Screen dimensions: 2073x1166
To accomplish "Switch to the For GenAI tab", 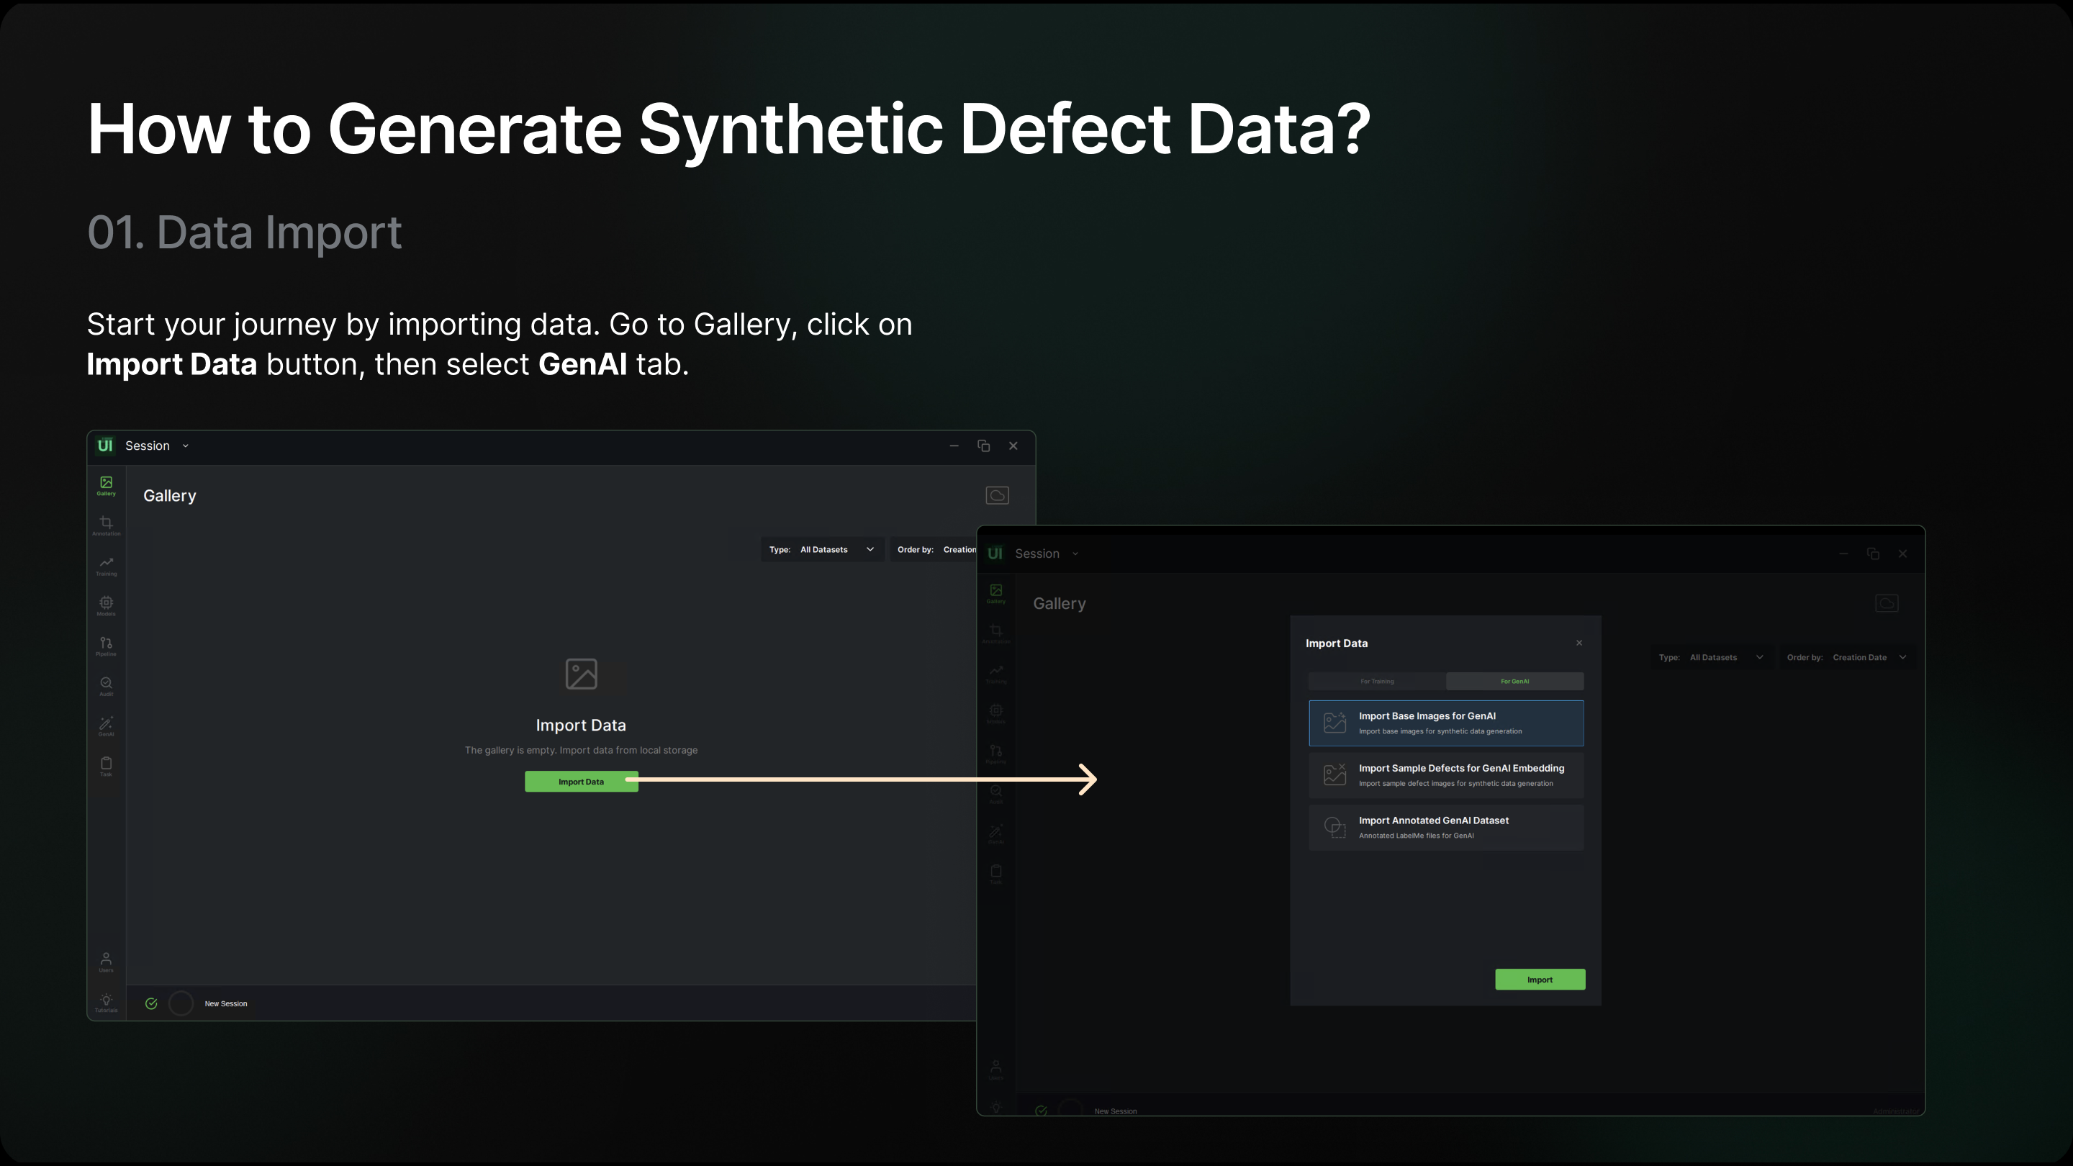I will point(1514,682).
